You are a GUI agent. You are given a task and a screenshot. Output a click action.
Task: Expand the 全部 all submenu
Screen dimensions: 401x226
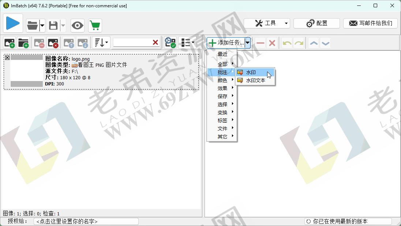click(x=222, y=64)
